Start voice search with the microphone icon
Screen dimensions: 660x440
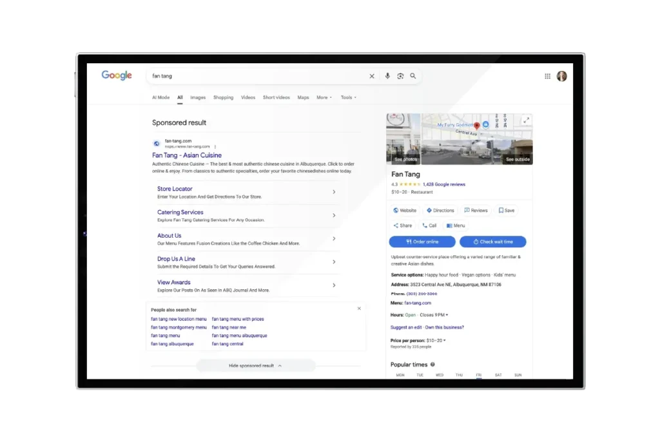387,76
